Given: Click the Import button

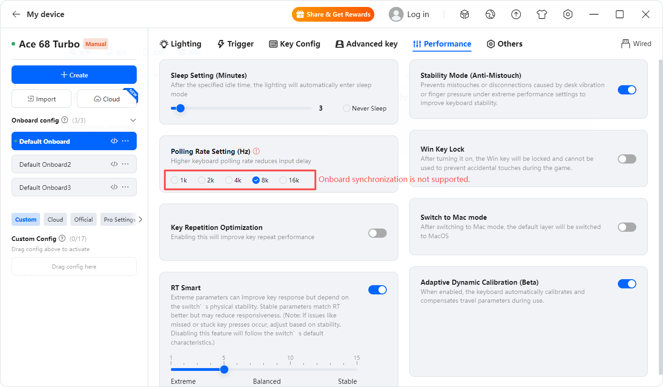Looking at the screenshot, I should coord(41,99).
